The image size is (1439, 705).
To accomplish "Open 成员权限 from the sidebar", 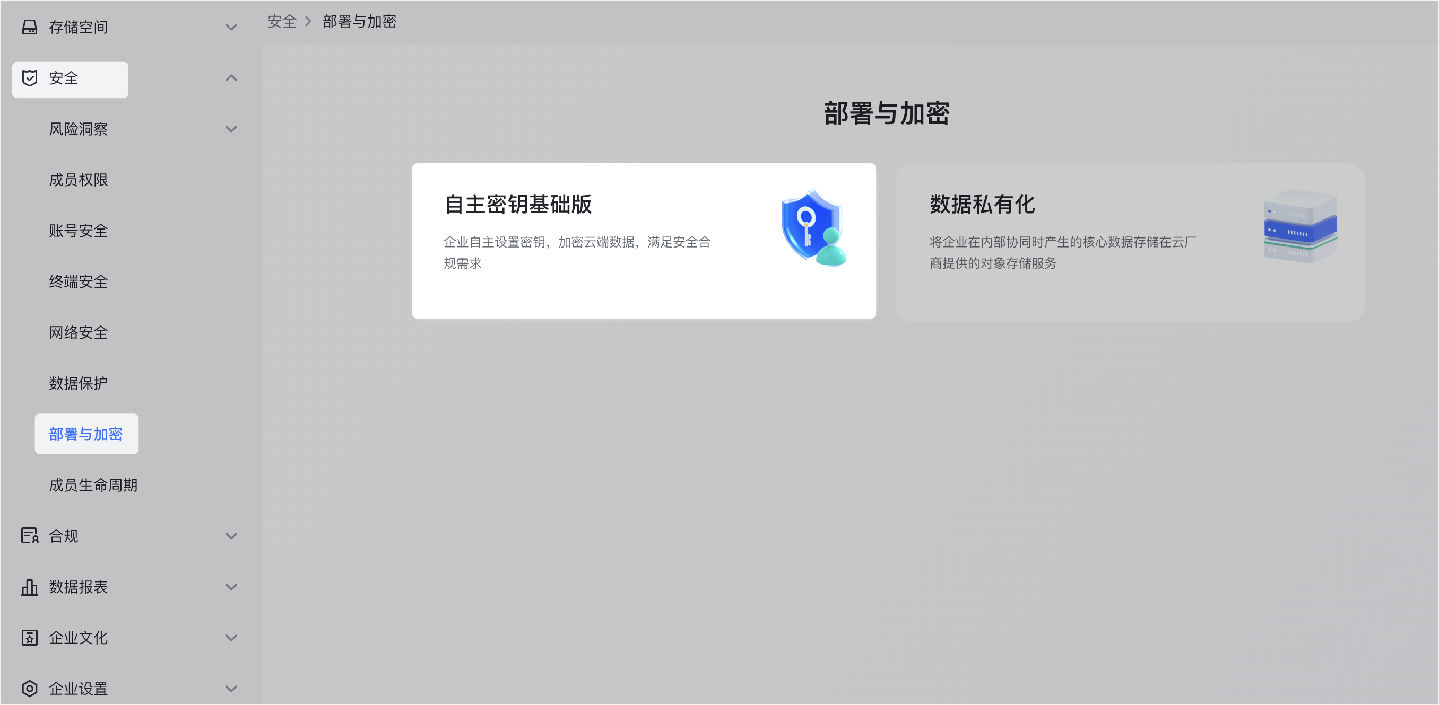I will coord(78,180).
